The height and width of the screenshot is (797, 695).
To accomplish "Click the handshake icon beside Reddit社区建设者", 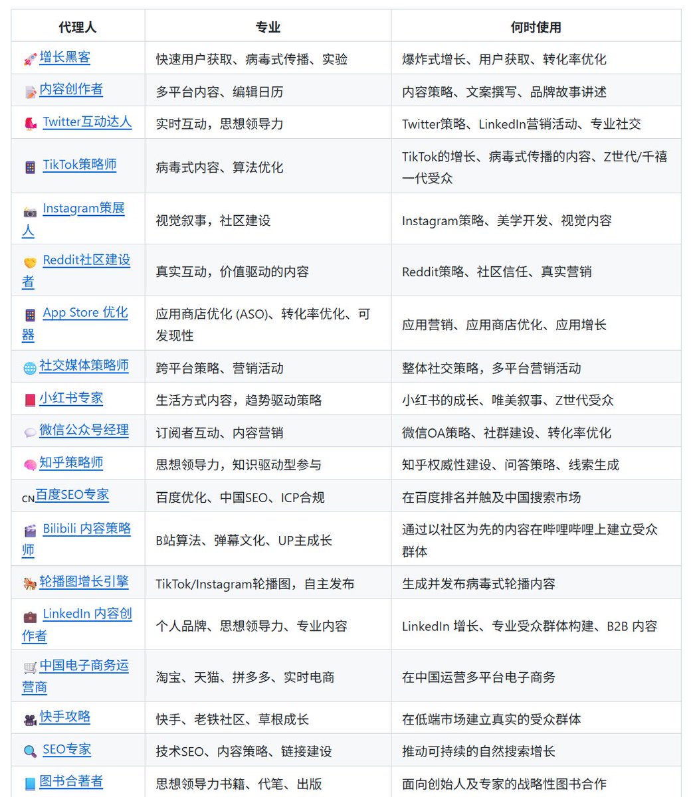I will pyautogui.click(x=30, y=263).
